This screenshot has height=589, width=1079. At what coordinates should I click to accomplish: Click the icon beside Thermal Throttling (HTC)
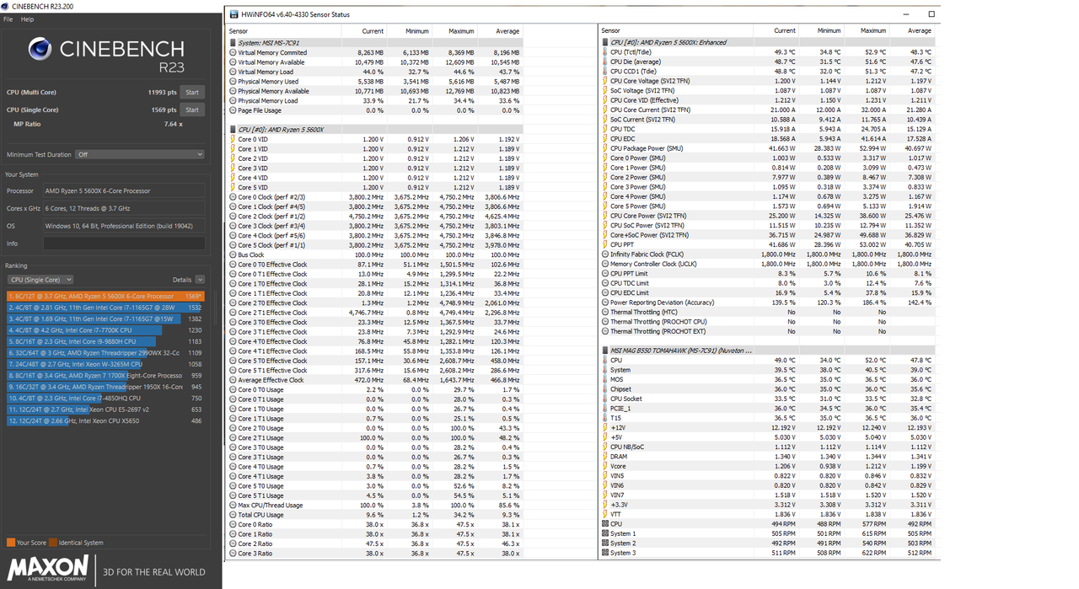click(x=605, y=312)
